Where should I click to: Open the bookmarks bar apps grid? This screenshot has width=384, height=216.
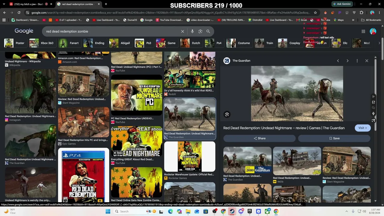pos(4,20)
